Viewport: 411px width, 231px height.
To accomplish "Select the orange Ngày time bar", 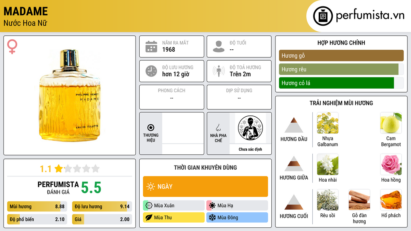I will 205,186.
